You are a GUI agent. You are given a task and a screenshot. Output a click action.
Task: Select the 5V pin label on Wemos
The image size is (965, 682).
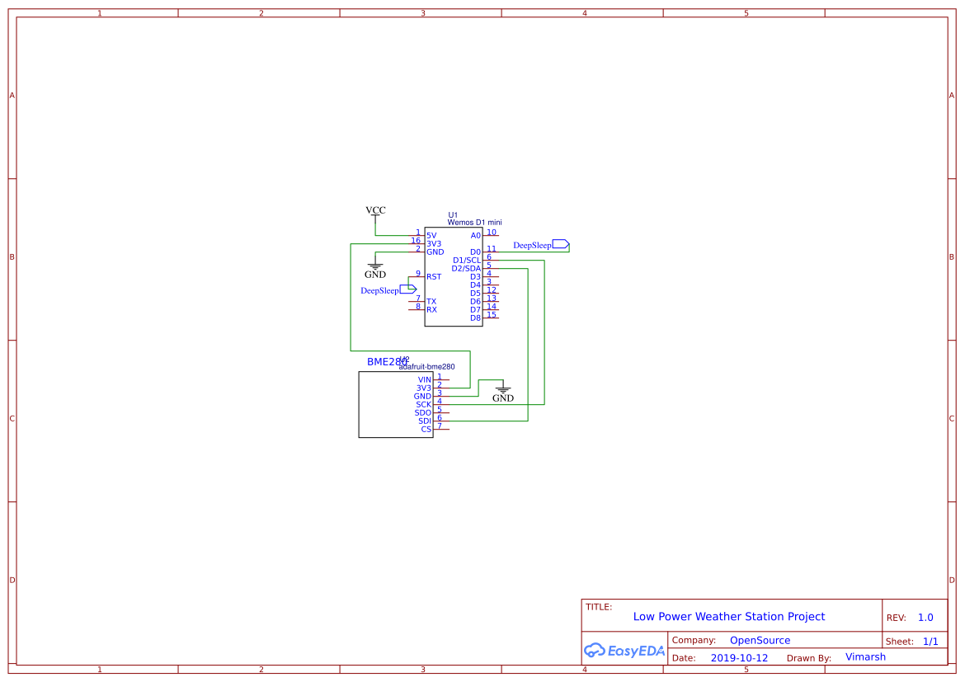[x=431, y=236]
